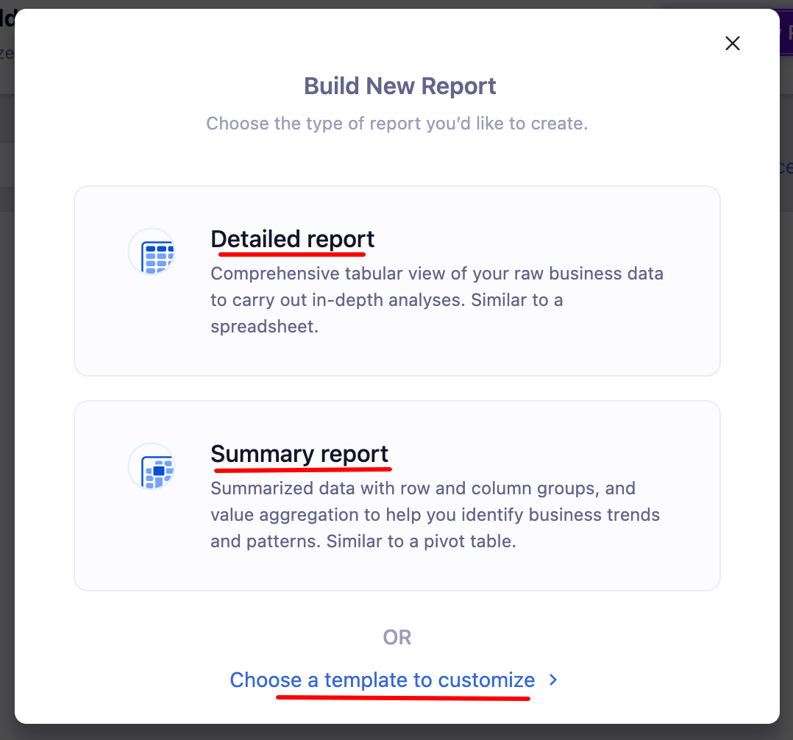This screenshot has height=740, width=793.
Task: Select the Summary report title
Action: point(299,454)
